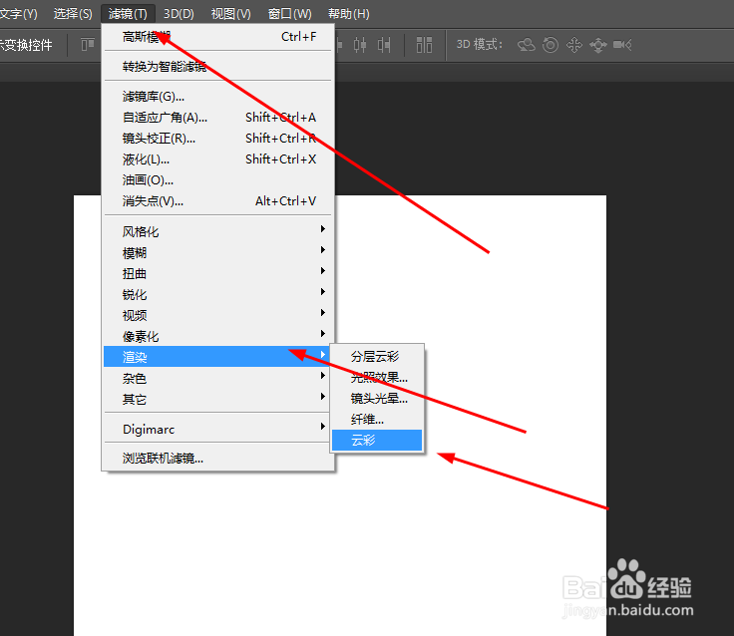Image resolution: width=734 pixels, height=636 pixels.
Task: Open the 帮助(H) menu
Action: [x=349, y=14]
